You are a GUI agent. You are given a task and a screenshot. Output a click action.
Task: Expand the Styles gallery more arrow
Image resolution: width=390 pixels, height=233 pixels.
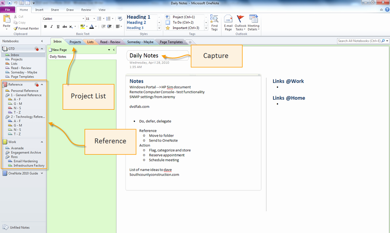click(159, 28)
